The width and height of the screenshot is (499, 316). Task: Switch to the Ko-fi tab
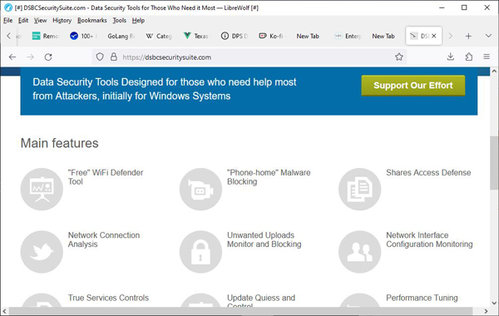pos(272,36)
